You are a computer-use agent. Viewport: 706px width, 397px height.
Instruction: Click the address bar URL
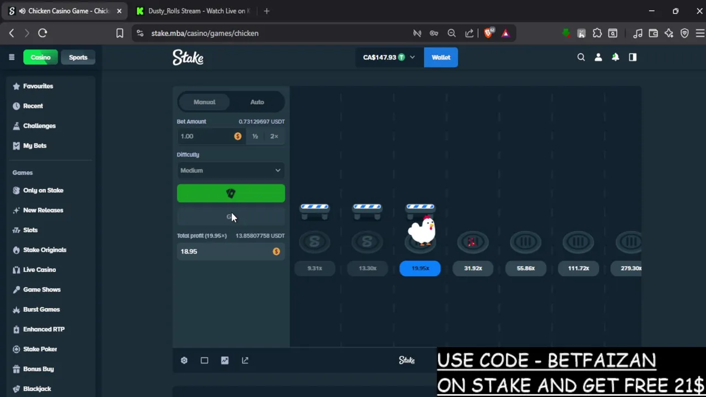click(205, 33)
